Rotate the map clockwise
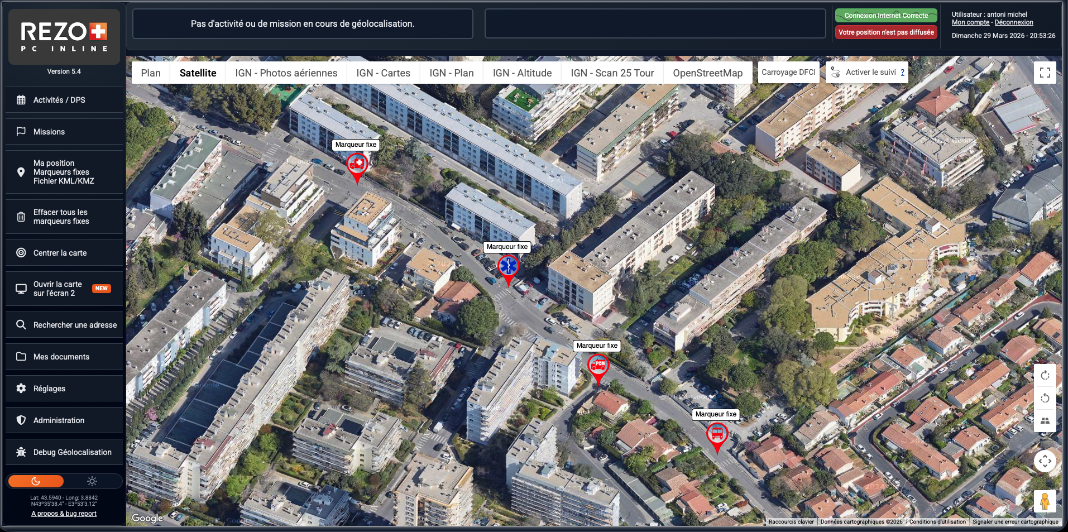1068x532 pixels. point(1045,376)
